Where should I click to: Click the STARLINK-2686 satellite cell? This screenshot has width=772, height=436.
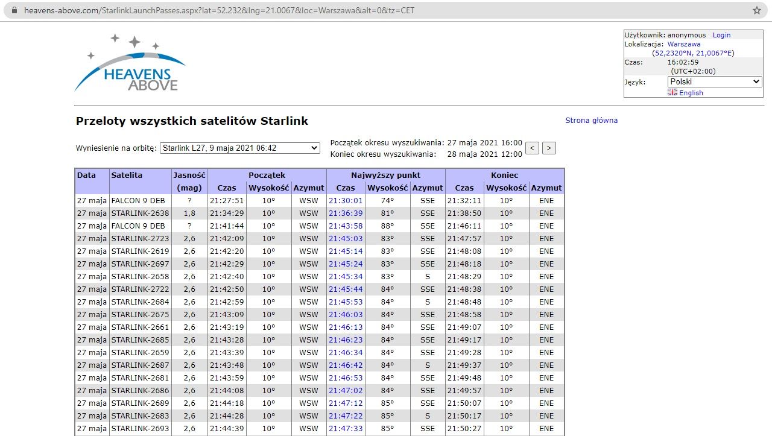click(x=140, y=391)
